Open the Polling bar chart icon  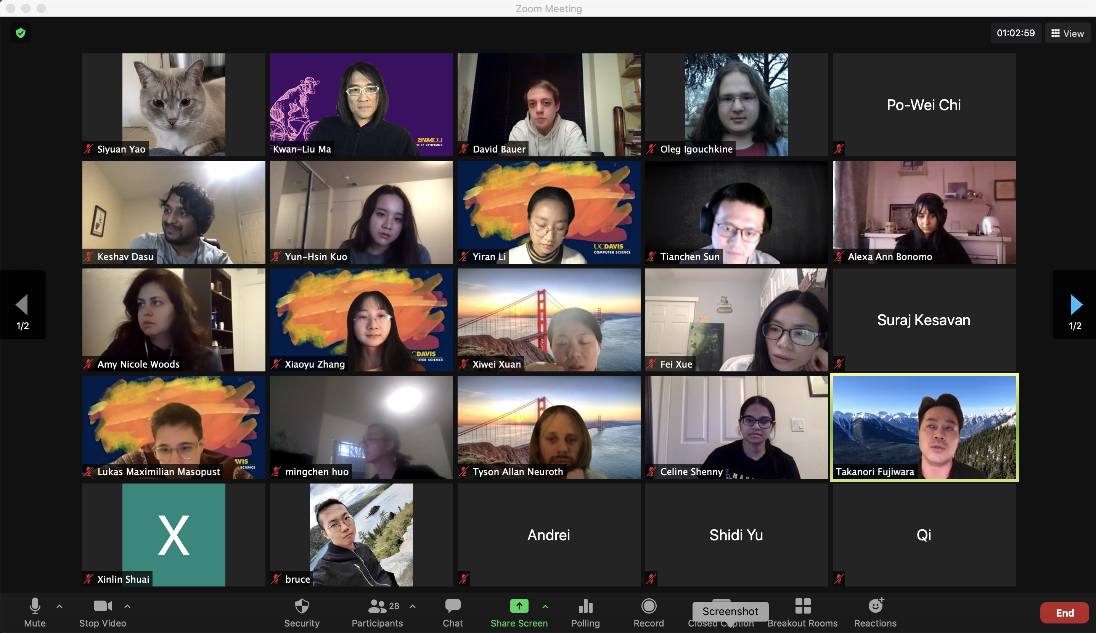pyautogui.click(x=585, y=606)
